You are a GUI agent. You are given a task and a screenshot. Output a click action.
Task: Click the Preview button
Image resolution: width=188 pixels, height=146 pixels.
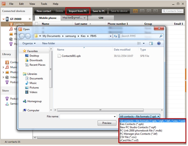[x=107, y=123]
